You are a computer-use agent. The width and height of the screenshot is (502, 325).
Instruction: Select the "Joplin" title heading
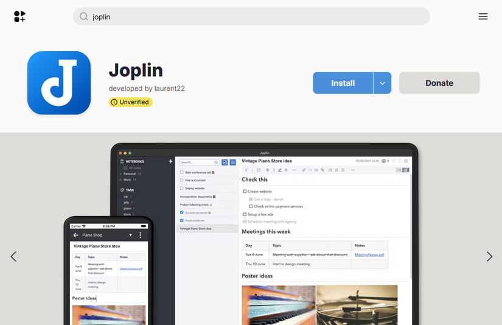point(136,71)
